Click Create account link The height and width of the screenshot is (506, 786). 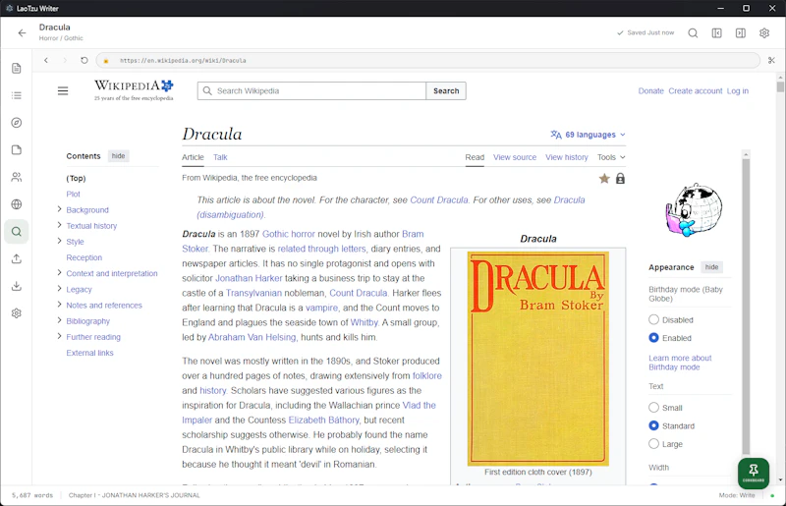(x=696, y=90)
